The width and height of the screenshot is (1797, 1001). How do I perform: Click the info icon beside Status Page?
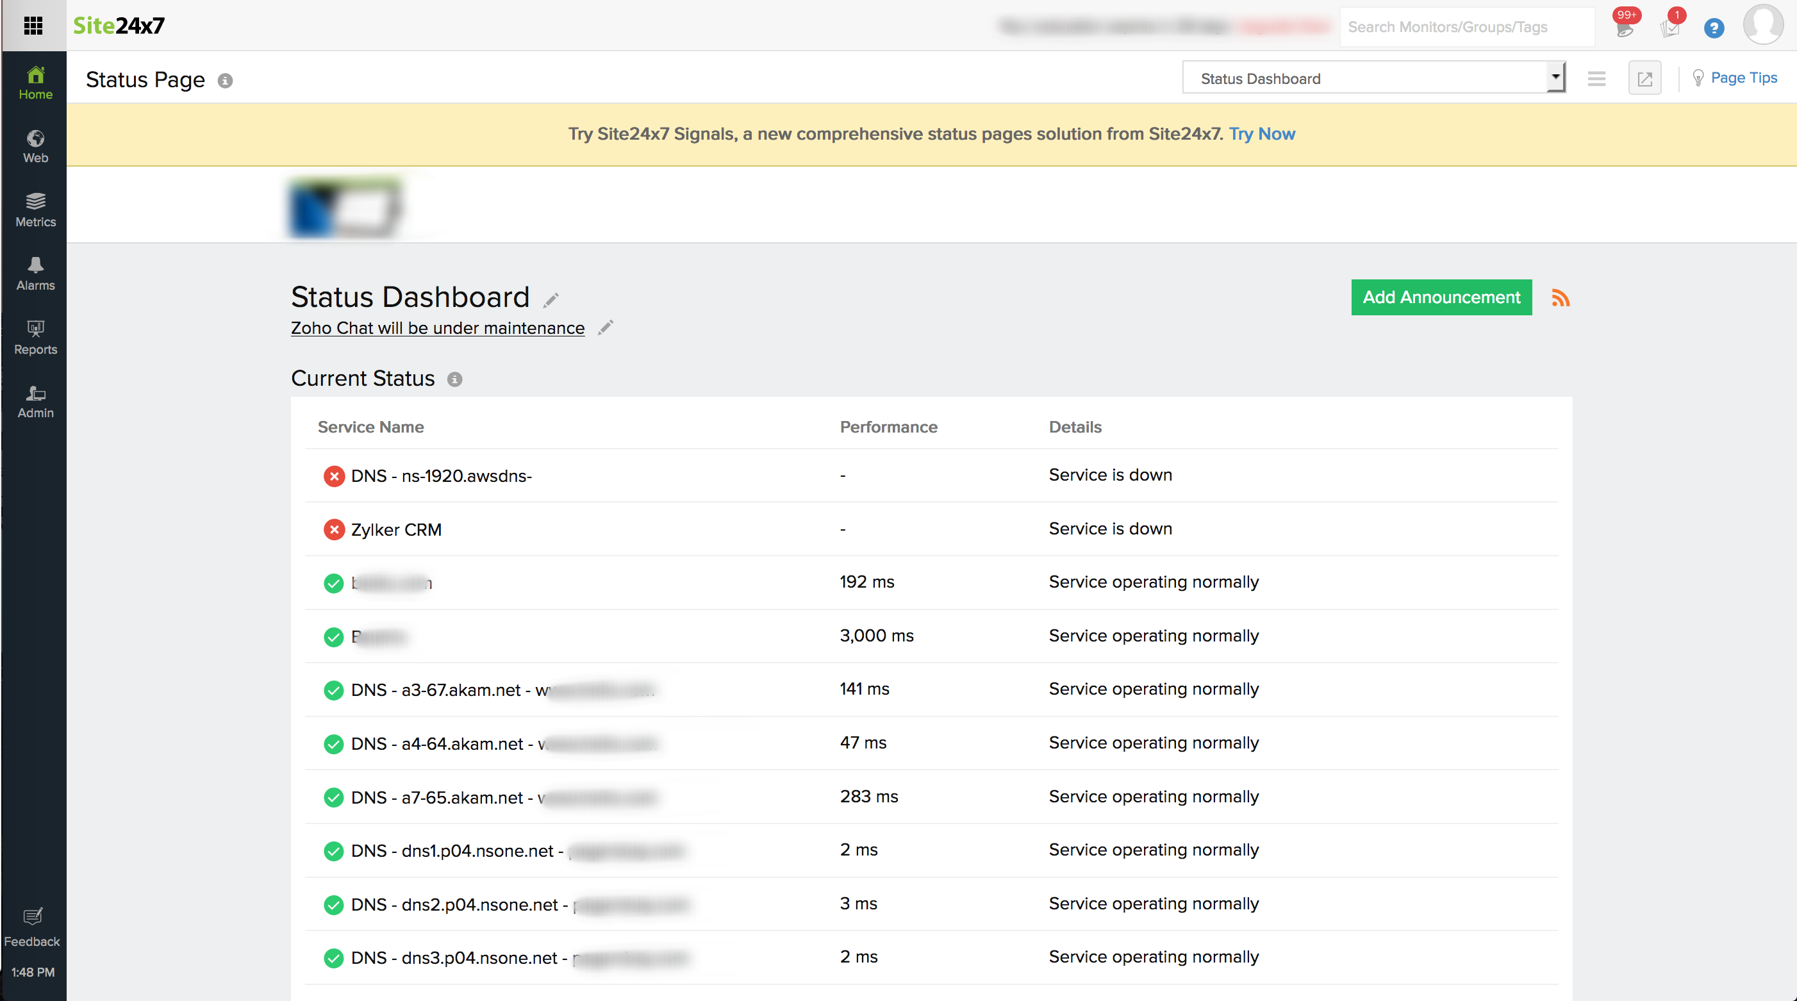[x=224, y=81]
